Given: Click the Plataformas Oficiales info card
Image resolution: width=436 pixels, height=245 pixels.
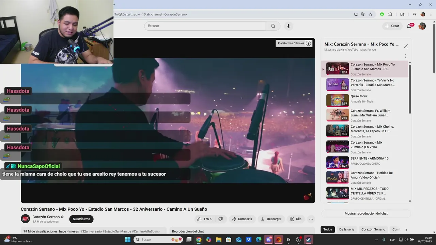Looking at the screenshot, I should click(294, 43).
